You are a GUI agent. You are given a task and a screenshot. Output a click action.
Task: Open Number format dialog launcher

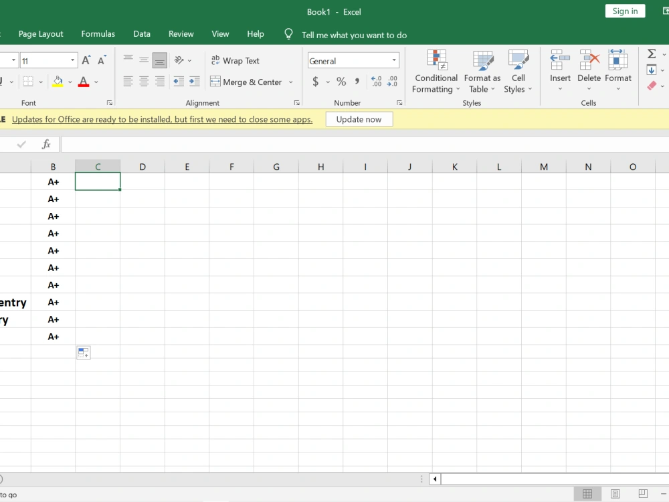pyautogui.click(x=399, y=103)
